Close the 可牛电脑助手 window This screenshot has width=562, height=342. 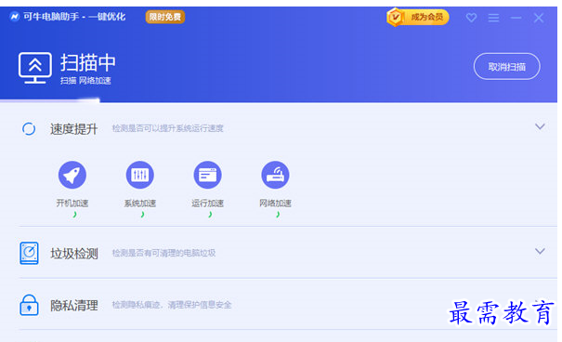(539, 18)
